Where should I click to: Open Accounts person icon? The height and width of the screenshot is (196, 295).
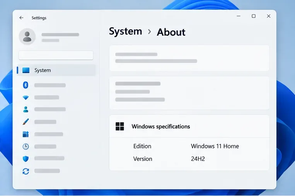(x=26, y=109)
